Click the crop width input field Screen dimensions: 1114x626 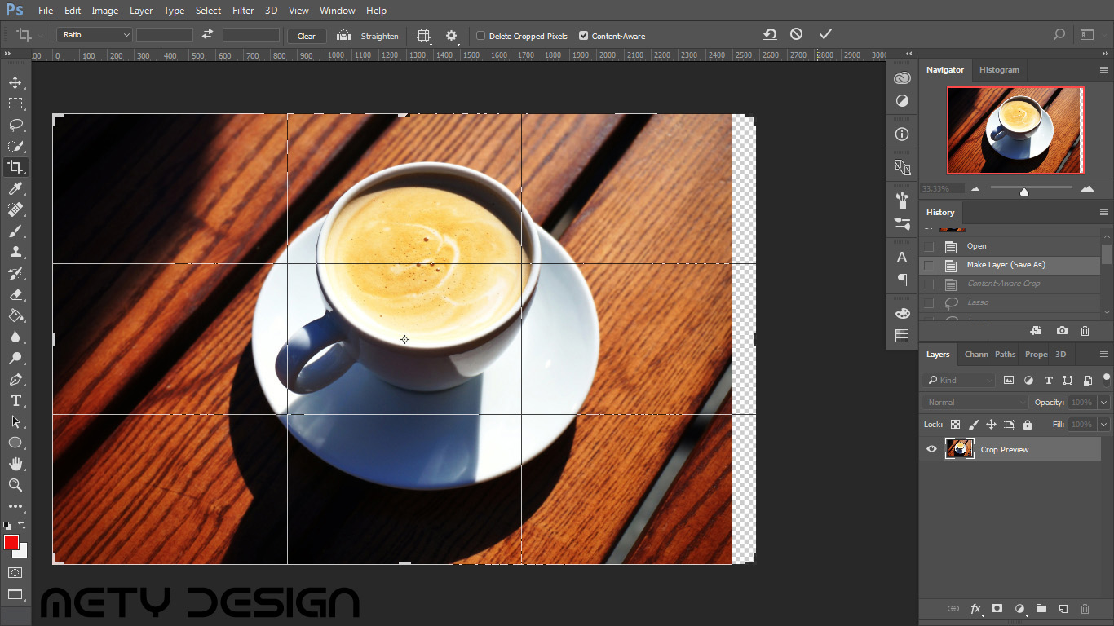[x=165, y=35]
